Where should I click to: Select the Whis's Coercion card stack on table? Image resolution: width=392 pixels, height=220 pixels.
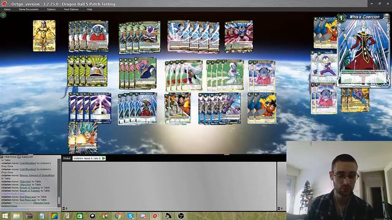[x=137, y=108]
